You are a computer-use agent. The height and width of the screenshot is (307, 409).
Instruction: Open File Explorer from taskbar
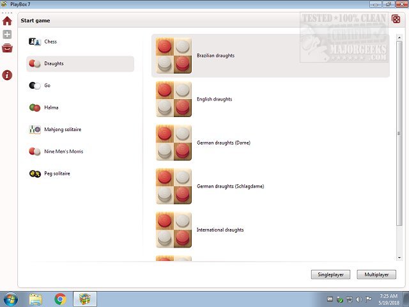click(36, 299)
